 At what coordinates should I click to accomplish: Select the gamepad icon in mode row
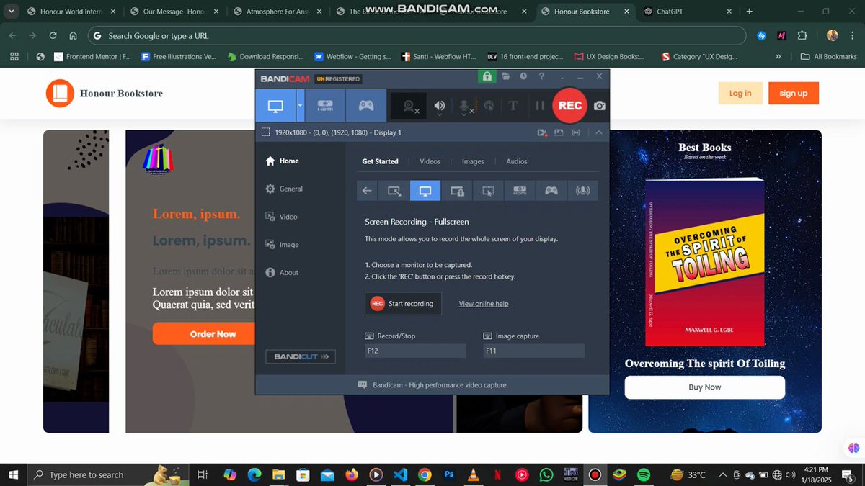[551, 191]
